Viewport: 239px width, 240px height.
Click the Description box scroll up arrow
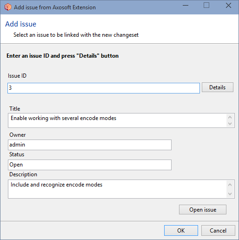tap(230, 185)
